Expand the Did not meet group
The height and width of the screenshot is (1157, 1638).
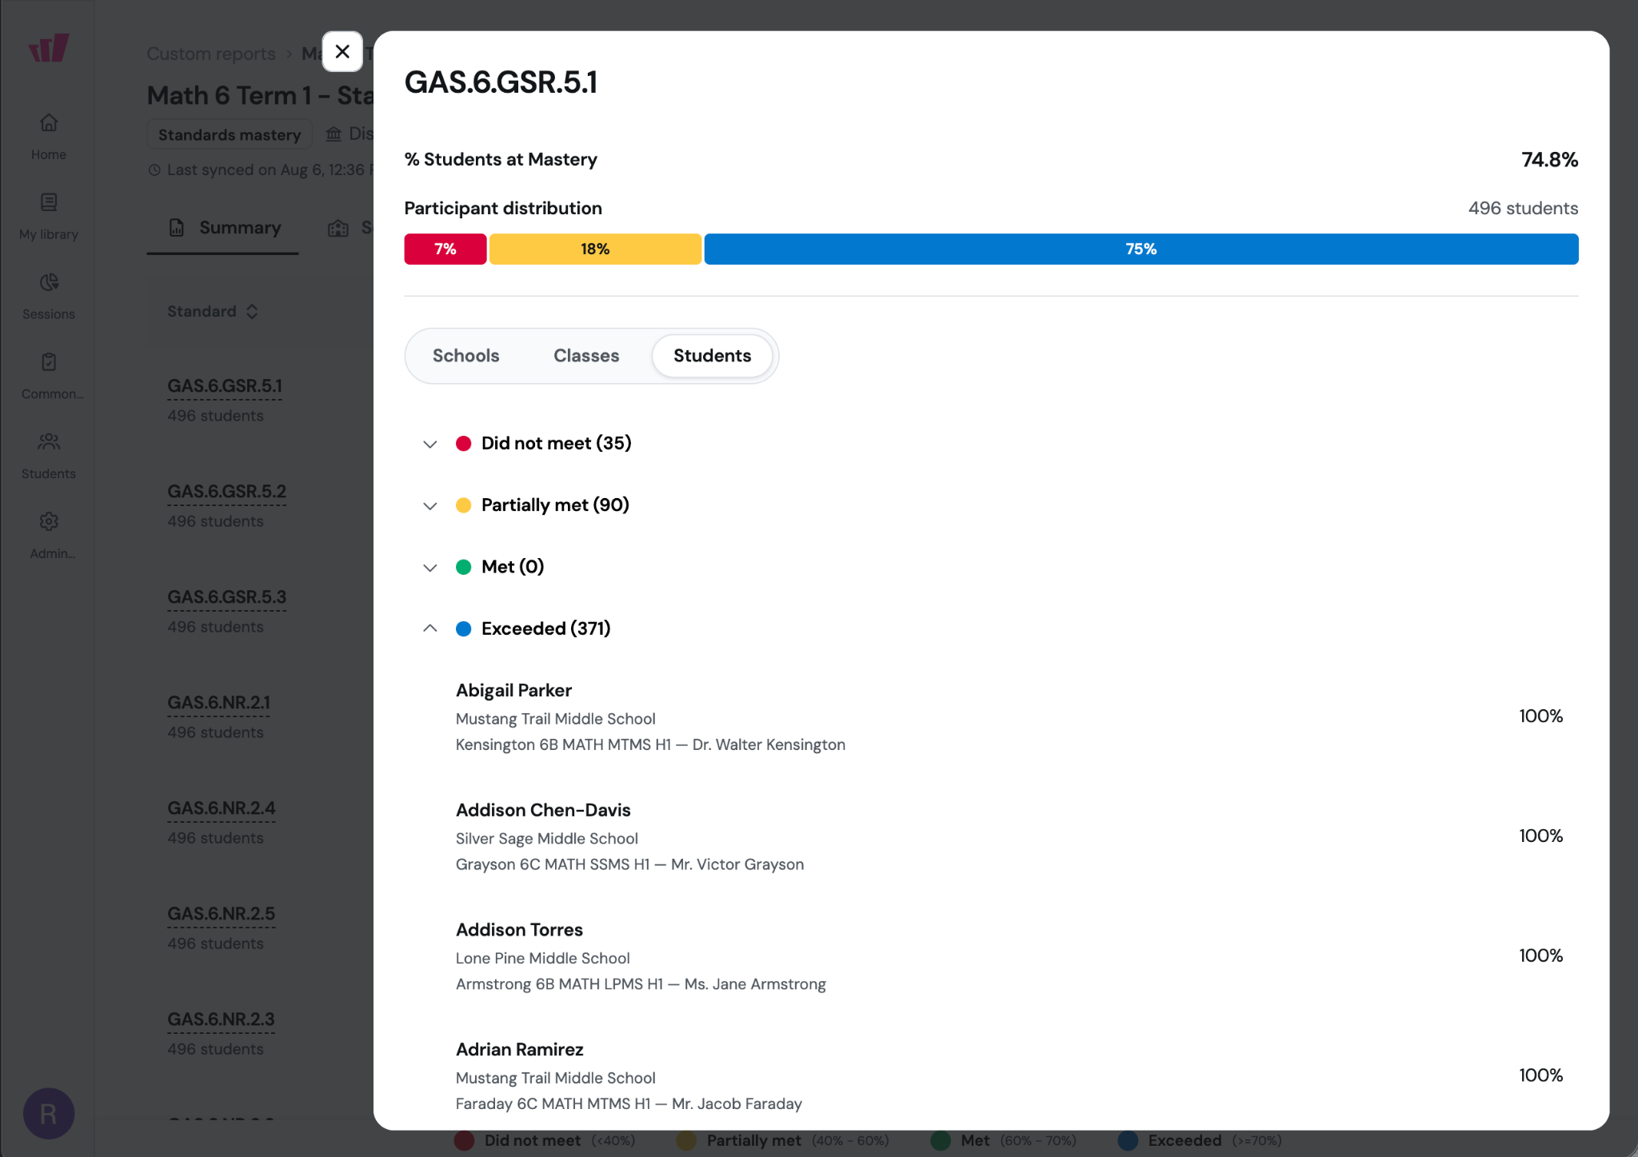[x=430, y=444]
